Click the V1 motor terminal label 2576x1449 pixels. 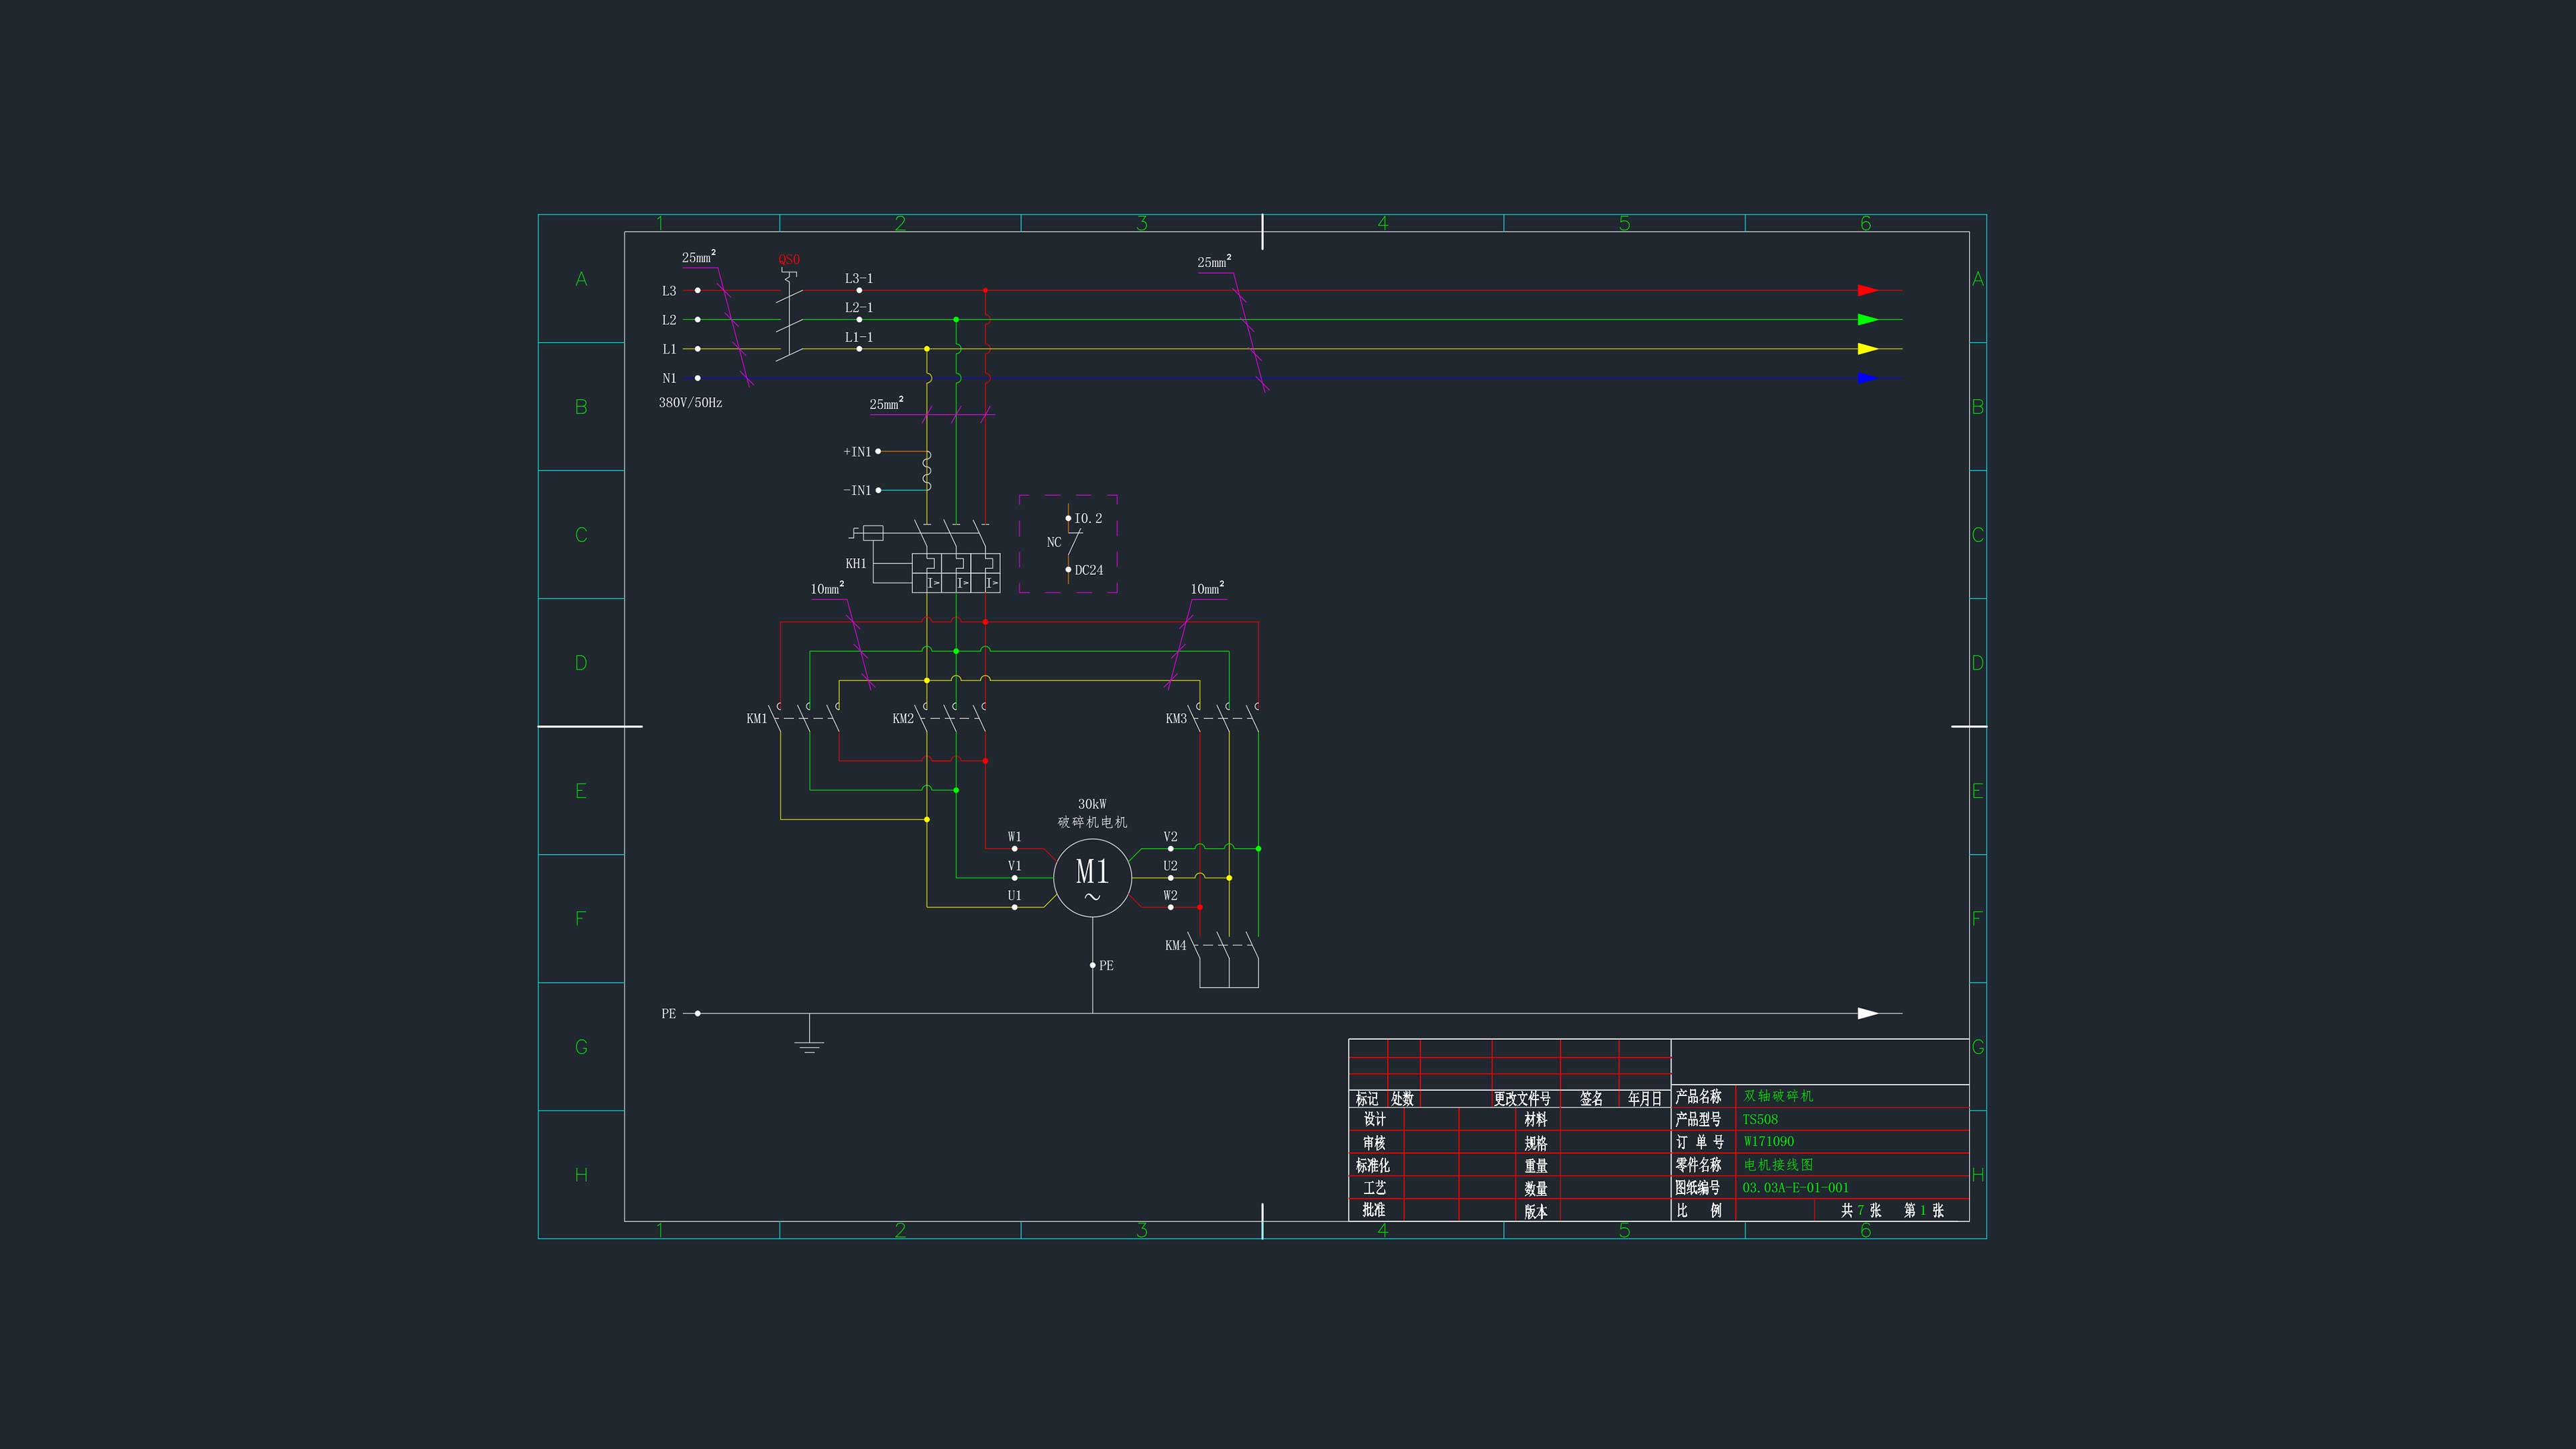tap(1014, 866)
